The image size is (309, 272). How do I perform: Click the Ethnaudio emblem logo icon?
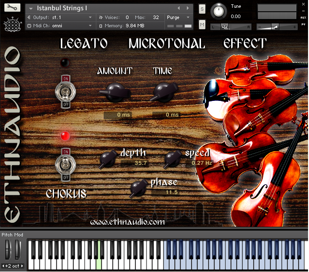pos(13,24)
